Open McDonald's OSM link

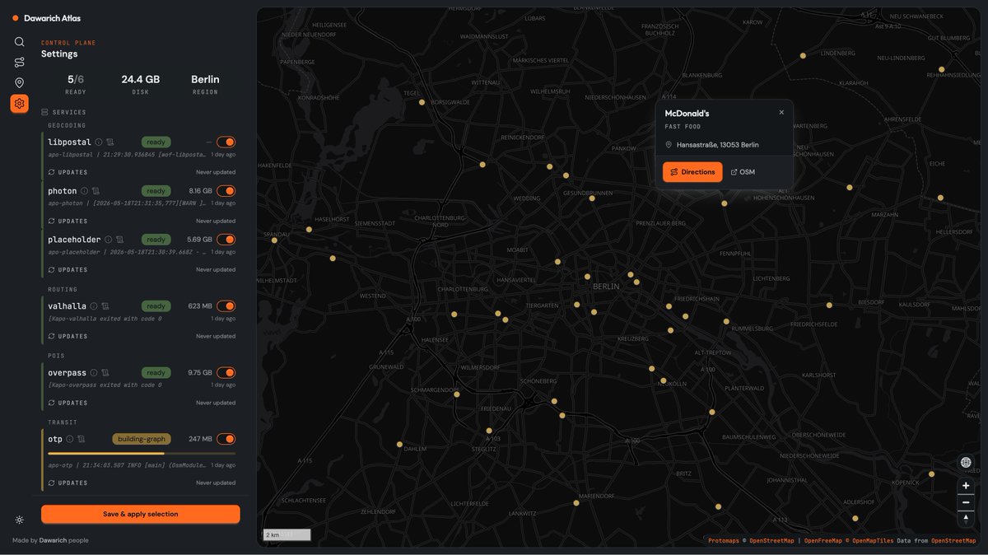743,172
